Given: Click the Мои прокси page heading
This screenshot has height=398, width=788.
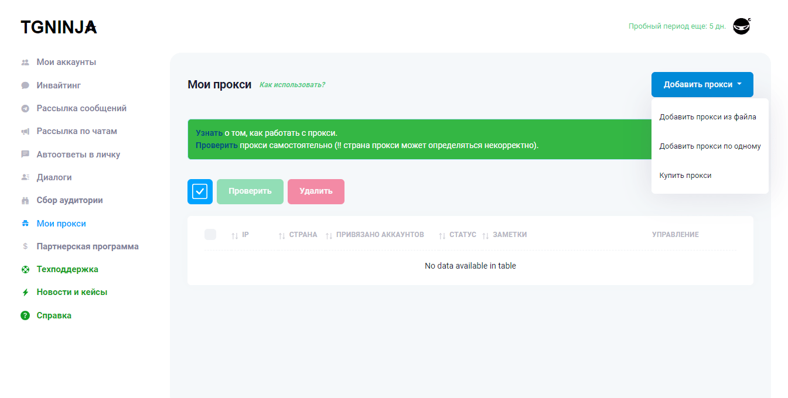Looking at the screenshot, I should (x=220, y=85).
